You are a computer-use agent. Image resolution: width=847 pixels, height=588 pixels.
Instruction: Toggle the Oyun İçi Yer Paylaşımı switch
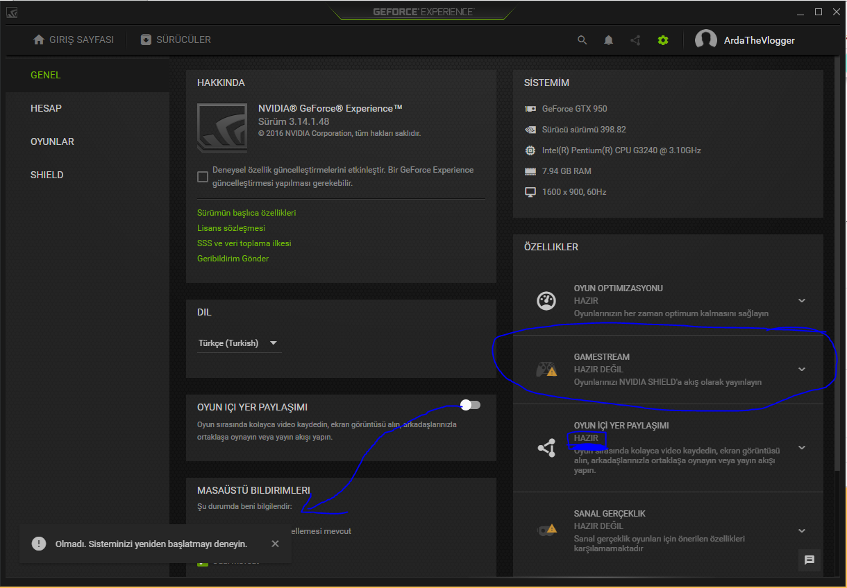470,405
